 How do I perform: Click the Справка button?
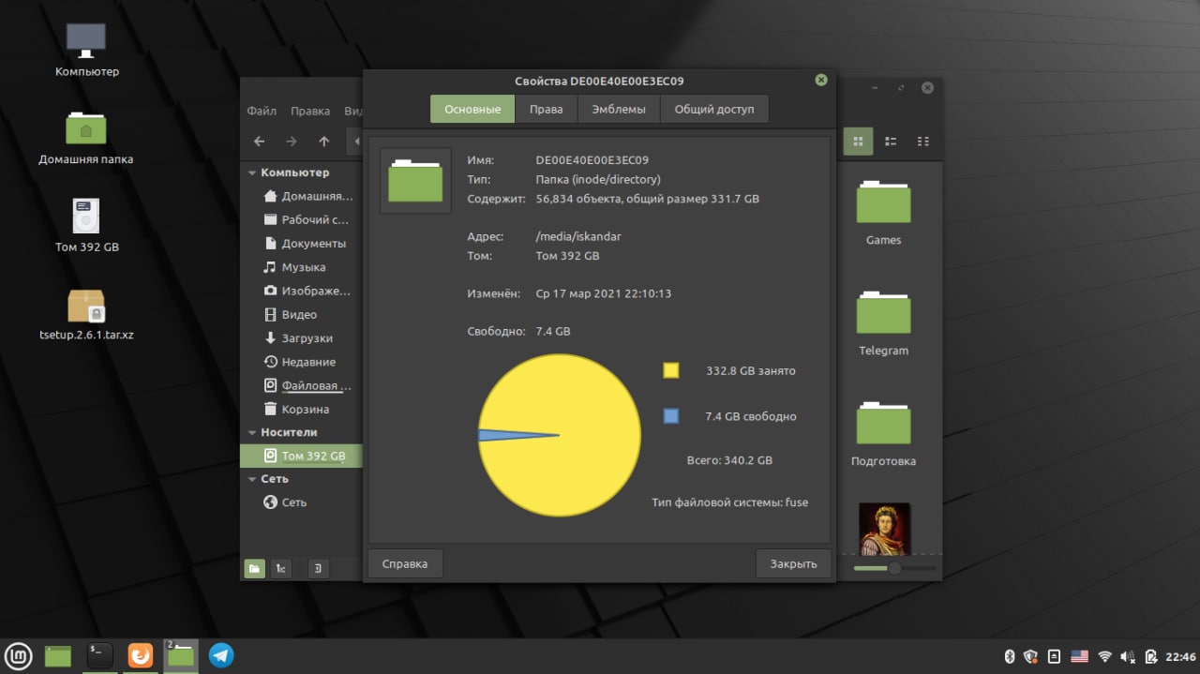click(x=405, y=563)
